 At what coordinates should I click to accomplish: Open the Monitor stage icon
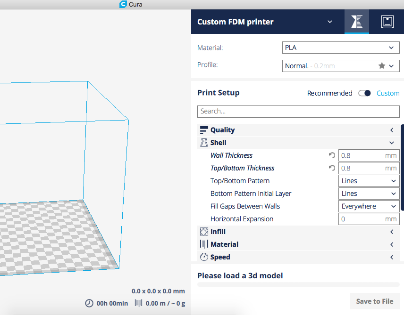pyautogui.click(x=387, y=22)
